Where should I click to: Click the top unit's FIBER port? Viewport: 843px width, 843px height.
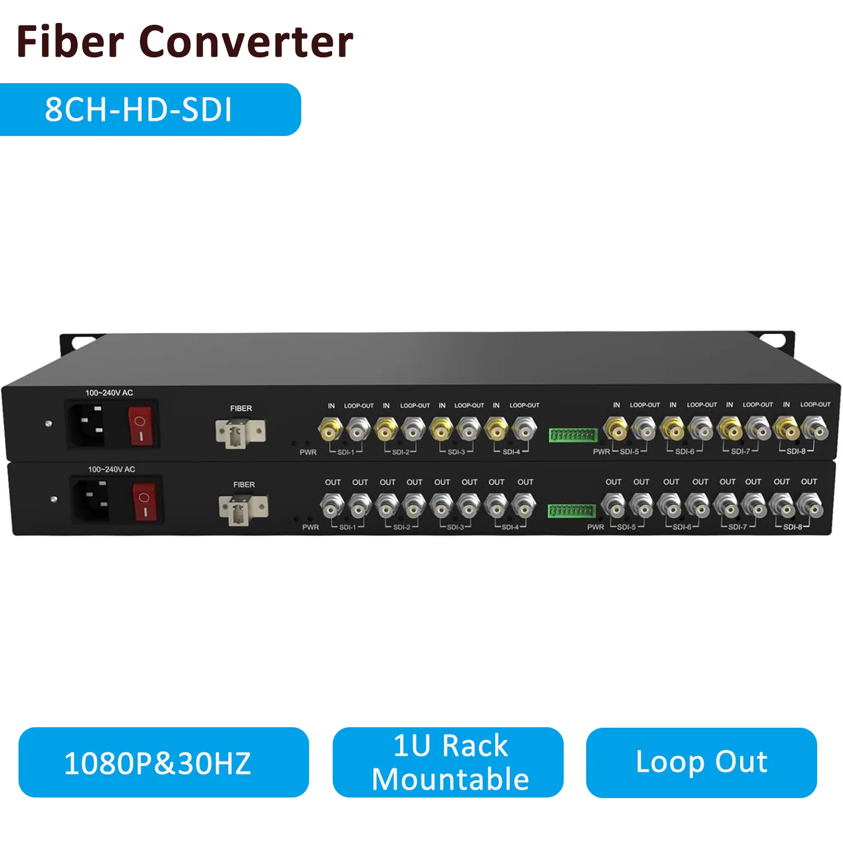click(241, 433)
